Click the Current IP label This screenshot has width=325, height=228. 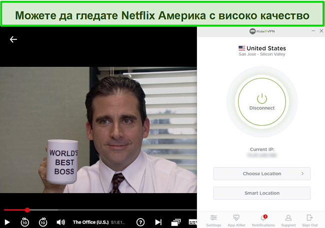(262, 149)
